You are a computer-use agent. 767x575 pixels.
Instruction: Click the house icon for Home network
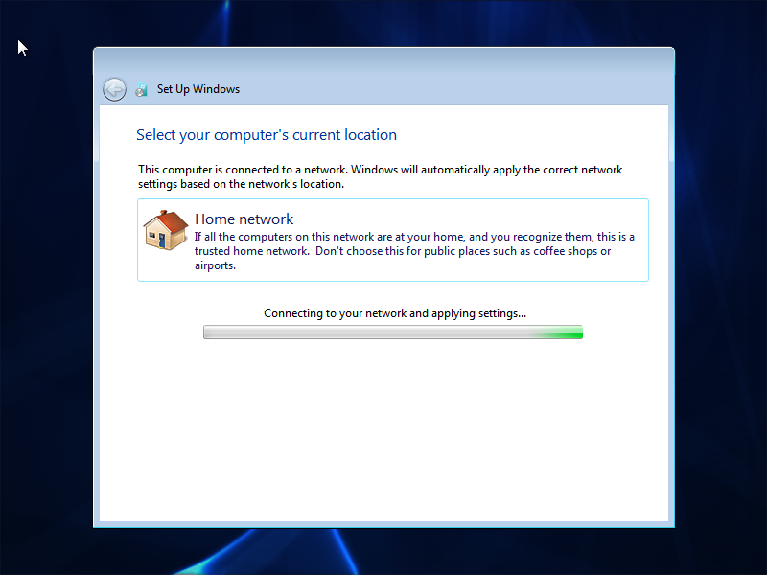coord(165,230)
